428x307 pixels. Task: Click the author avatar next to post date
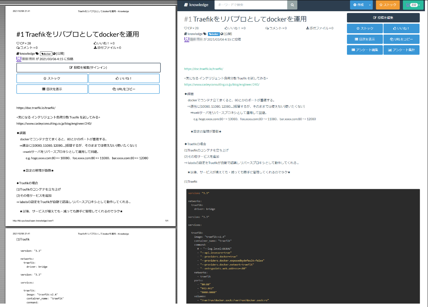click(187, 39)
